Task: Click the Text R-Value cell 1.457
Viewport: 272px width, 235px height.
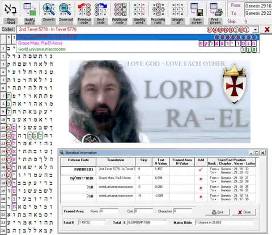Action: [x=161, y=171]
